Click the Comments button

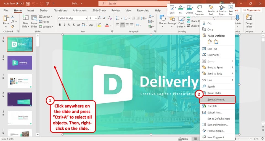point(252,10)
